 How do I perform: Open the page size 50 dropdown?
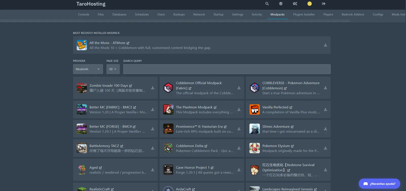click(113, 69)
